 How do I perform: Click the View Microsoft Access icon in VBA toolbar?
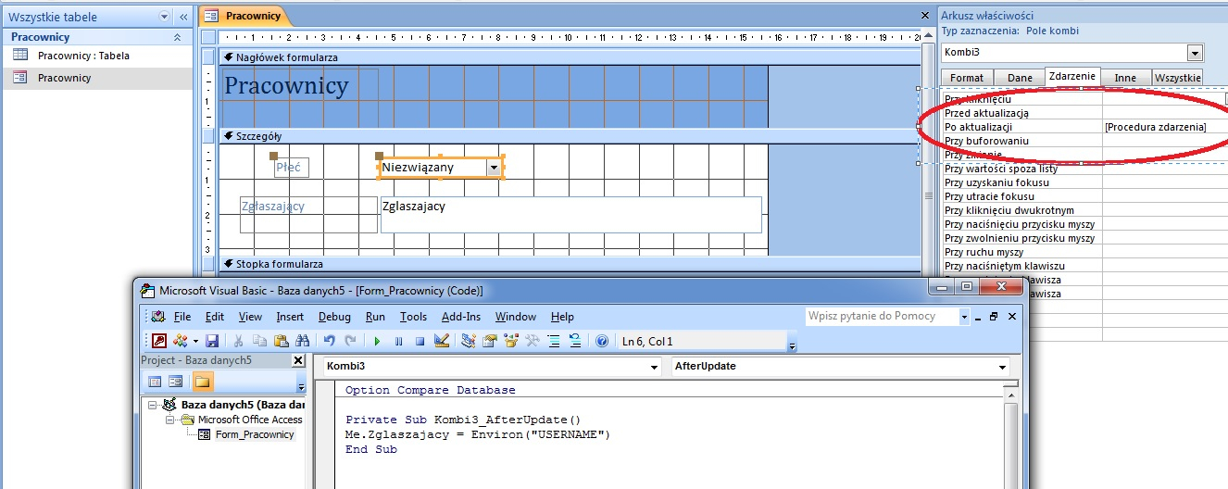pyautogui.click(x=158, y=341)
